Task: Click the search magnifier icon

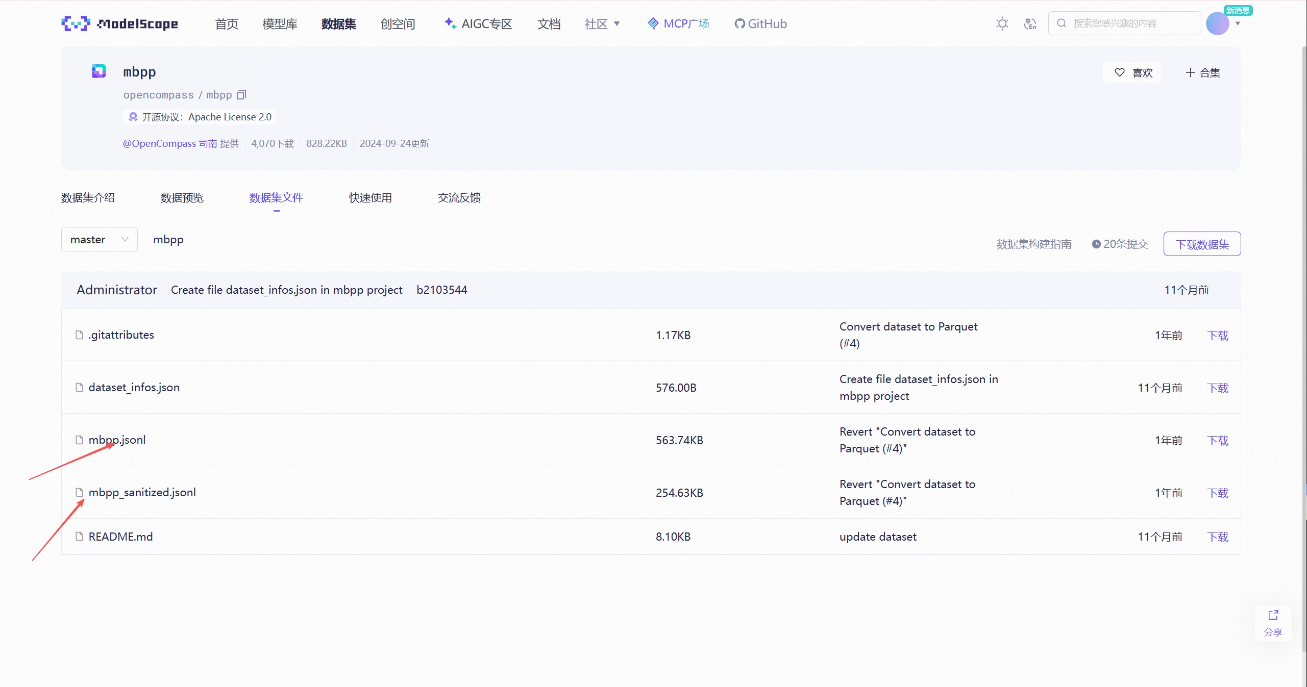Action: coord(1062,23)
